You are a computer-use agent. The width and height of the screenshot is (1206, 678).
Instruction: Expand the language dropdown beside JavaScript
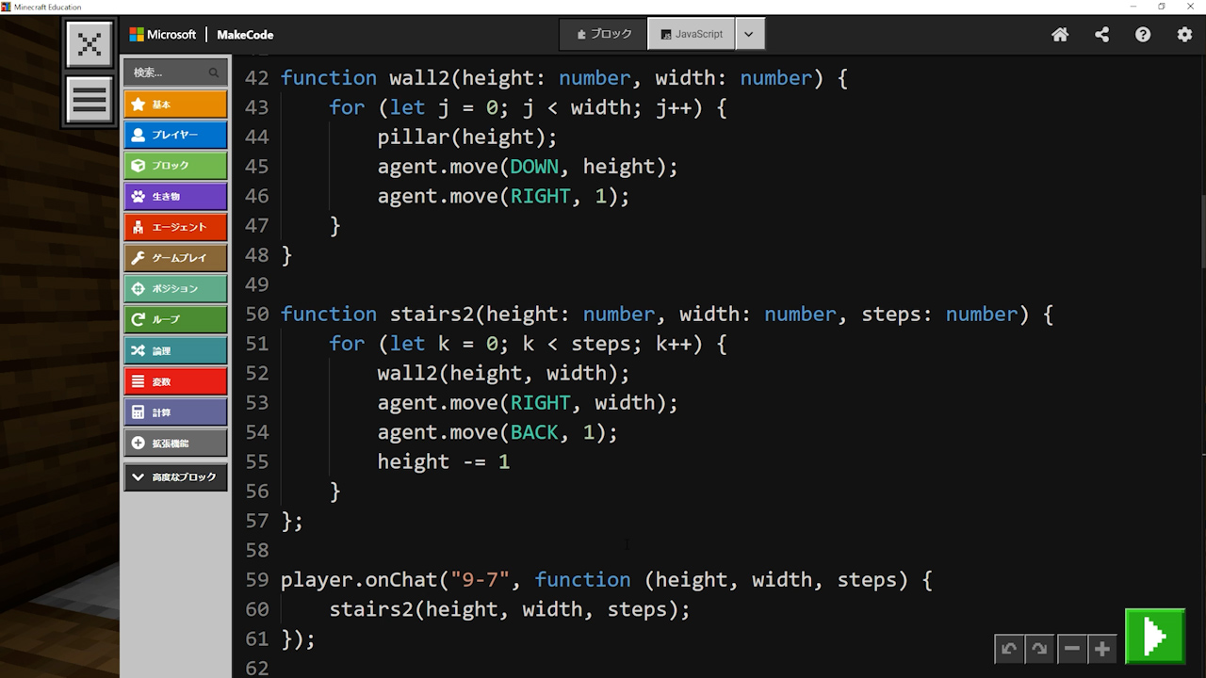pos(749,34)
